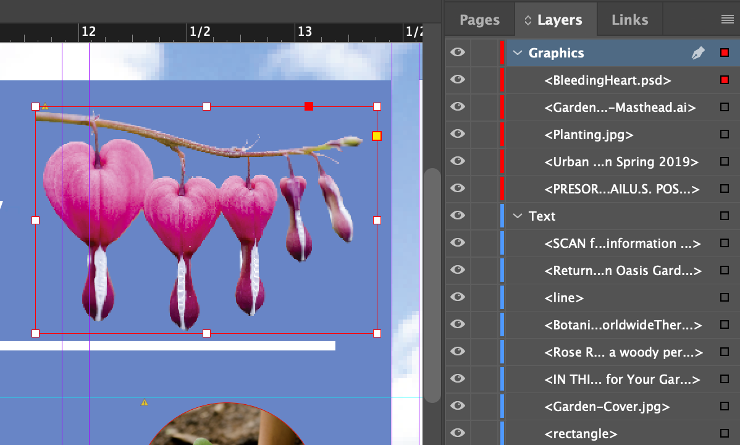Toggle eye for Urban ...n Spring 2019 item
740x445 pixels.
(457, 161)
